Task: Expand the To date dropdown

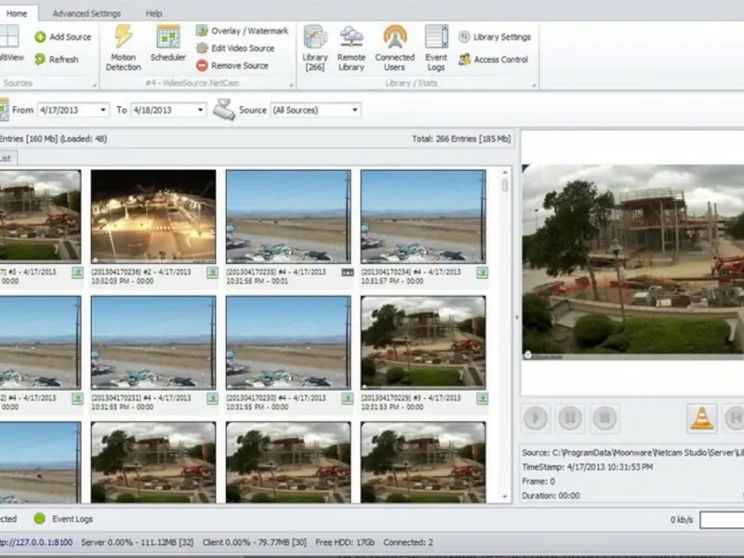Action: [x=200, y=110]
